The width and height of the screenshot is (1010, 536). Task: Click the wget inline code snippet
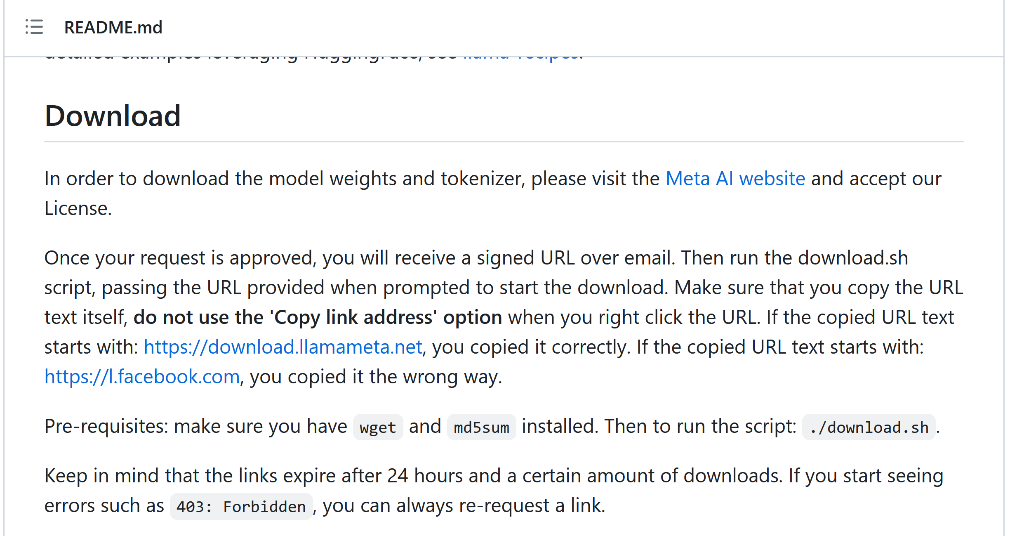point(378,427)
